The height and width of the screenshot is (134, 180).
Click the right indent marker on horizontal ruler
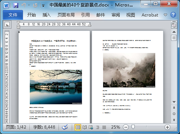tap(90, 25)
